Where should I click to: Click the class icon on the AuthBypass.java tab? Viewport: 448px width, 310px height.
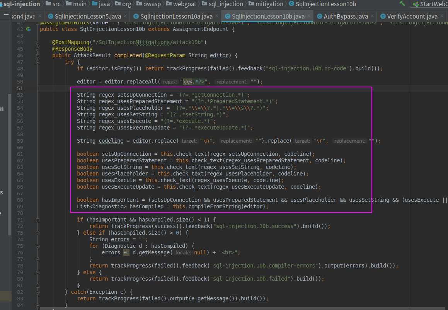click(320, 16)
